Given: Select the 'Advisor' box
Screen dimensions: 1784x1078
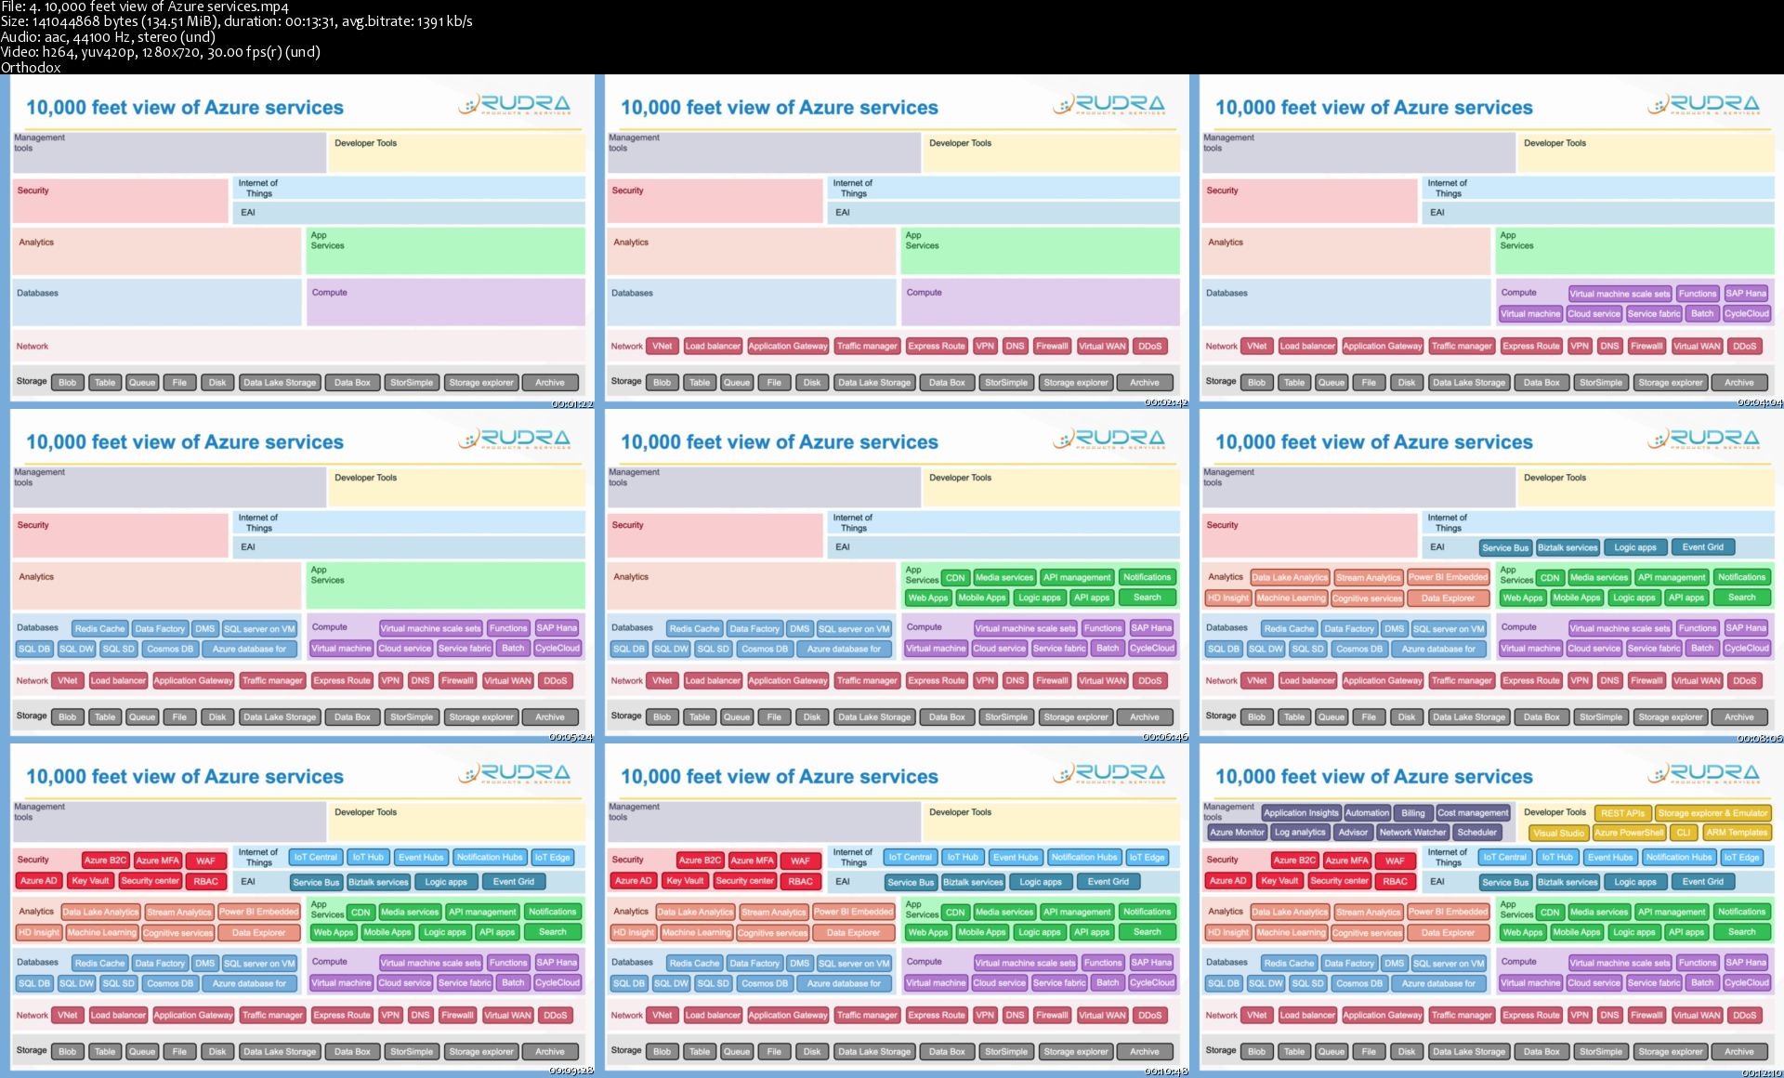Looking at the screenshot, I should click(1353, 833).
